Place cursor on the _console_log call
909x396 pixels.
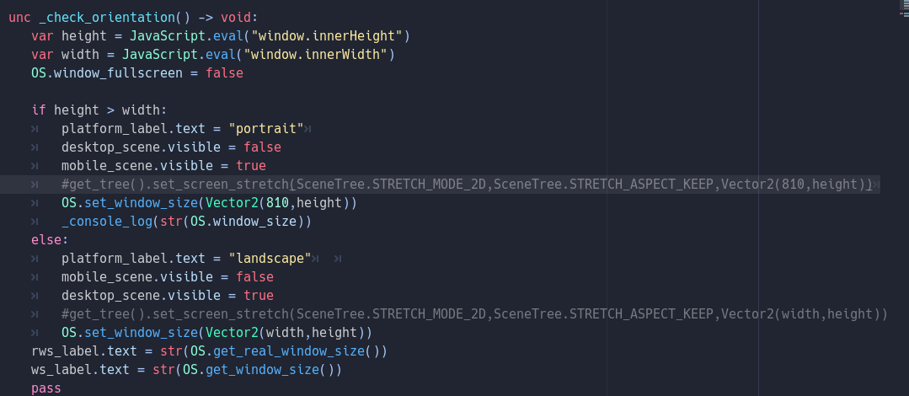(x=186, y=222)
